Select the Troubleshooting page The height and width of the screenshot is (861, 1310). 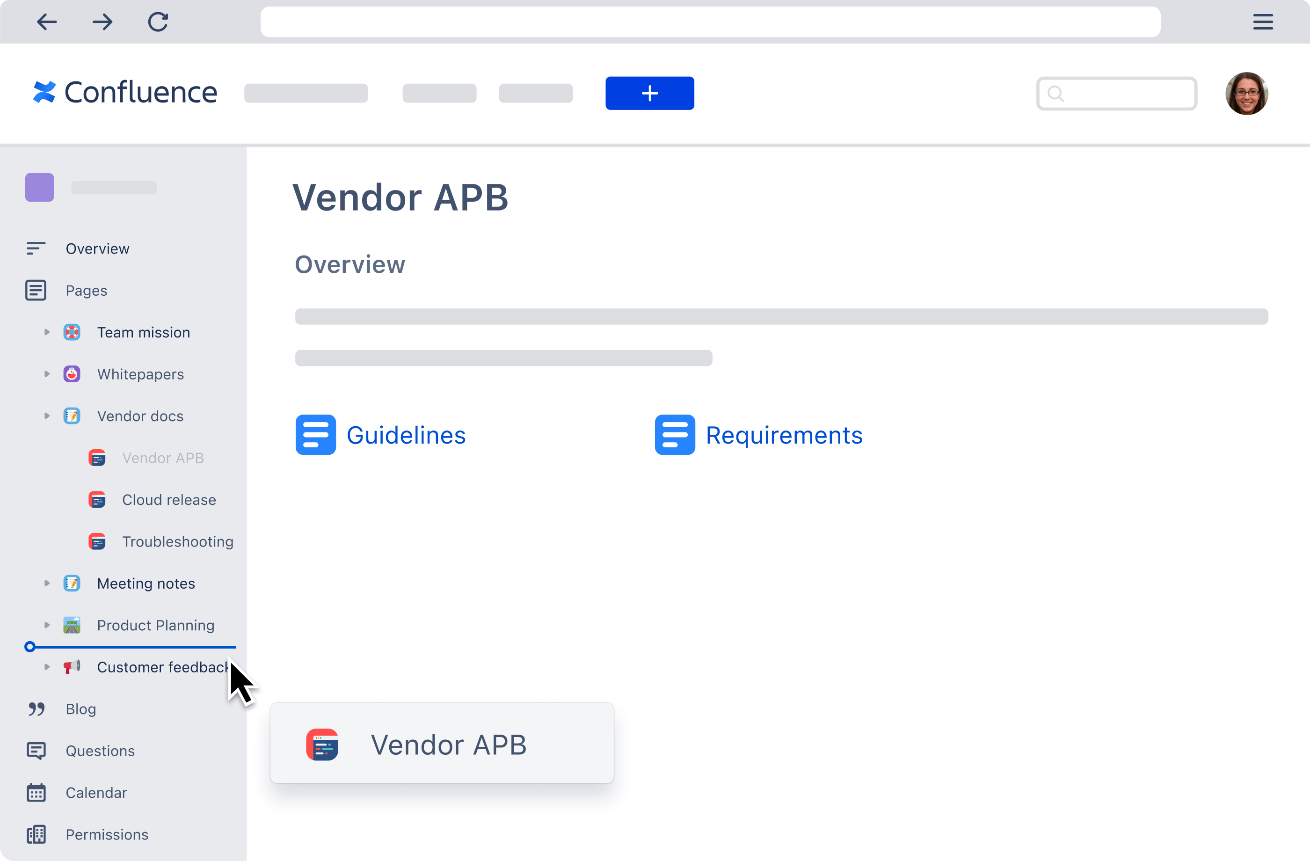tap(177, 542)
